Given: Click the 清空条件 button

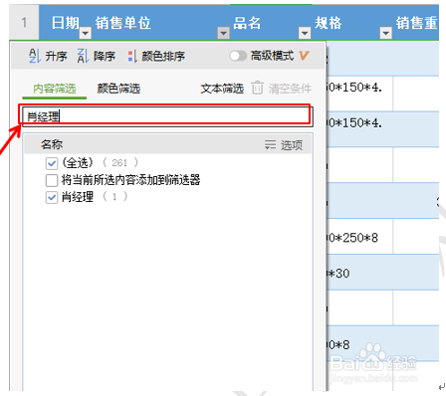Looking at the screenshot, I should tap(290, 89).
